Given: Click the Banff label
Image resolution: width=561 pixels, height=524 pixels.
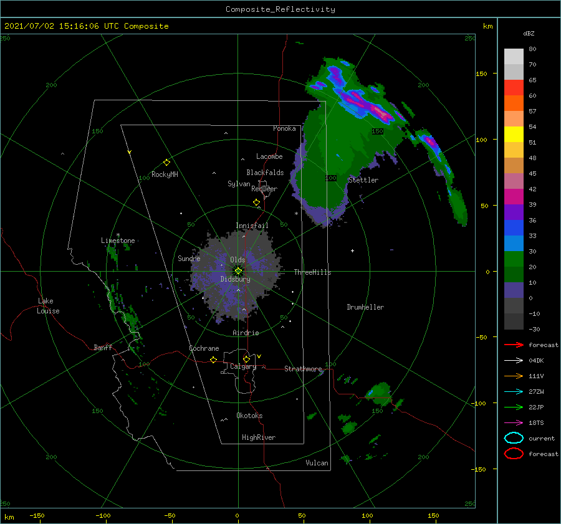Looking at the screenshot, I should (103, 347).
